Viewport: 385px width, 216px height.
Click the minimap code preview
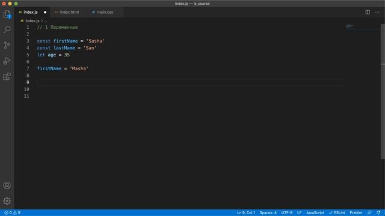350,26
